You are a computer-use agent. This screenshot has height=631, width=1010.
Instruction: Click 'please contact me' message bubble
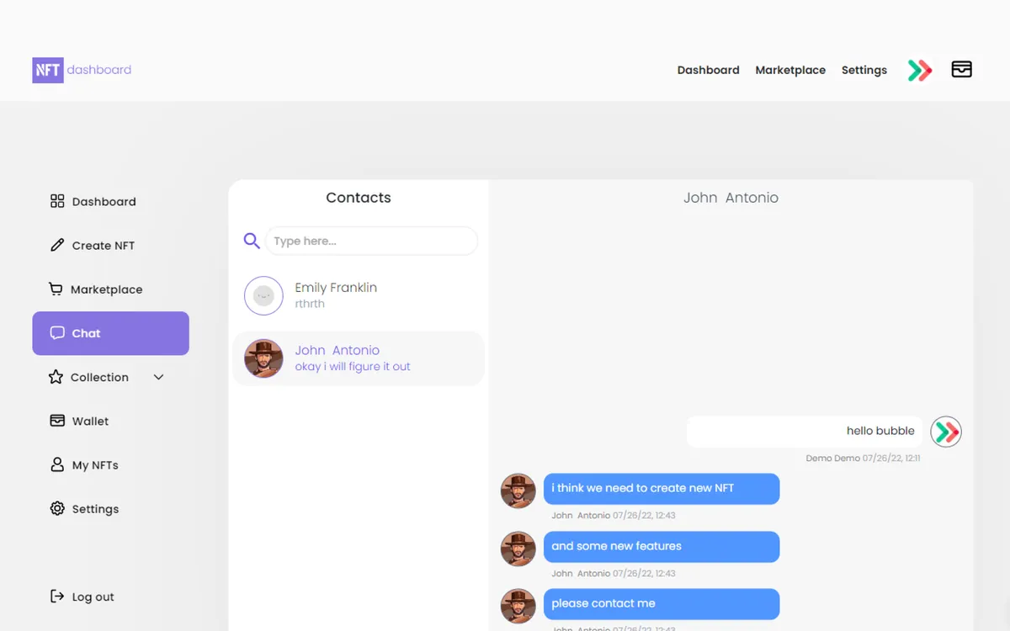coord(662,604)
